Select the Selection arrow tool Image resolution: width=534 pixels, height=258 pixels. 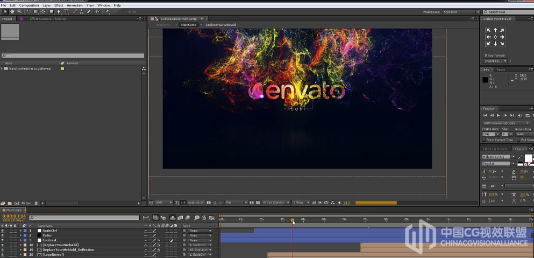pos(5,12)
